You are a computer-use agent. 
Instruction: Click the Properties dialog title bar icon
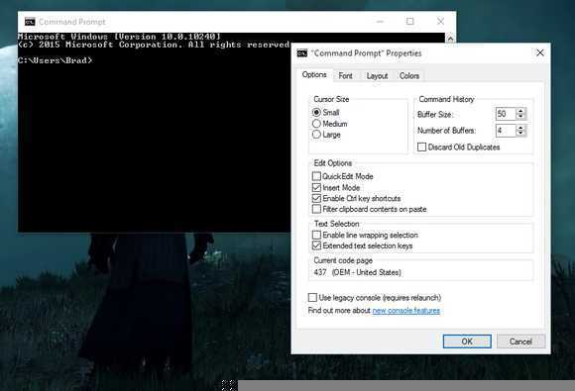301,53
